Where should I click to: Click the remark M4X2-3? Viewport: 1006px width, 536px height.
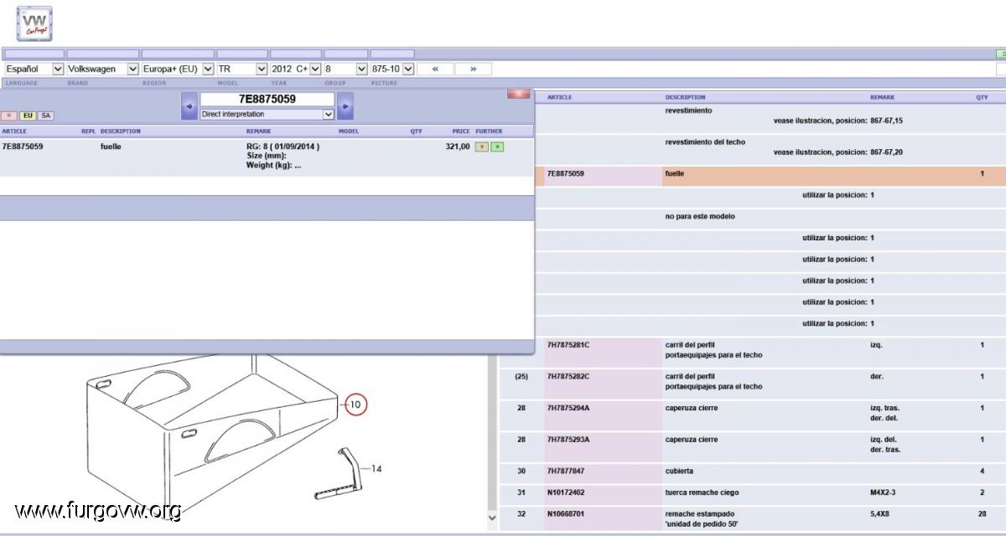(x=884, y=492)
